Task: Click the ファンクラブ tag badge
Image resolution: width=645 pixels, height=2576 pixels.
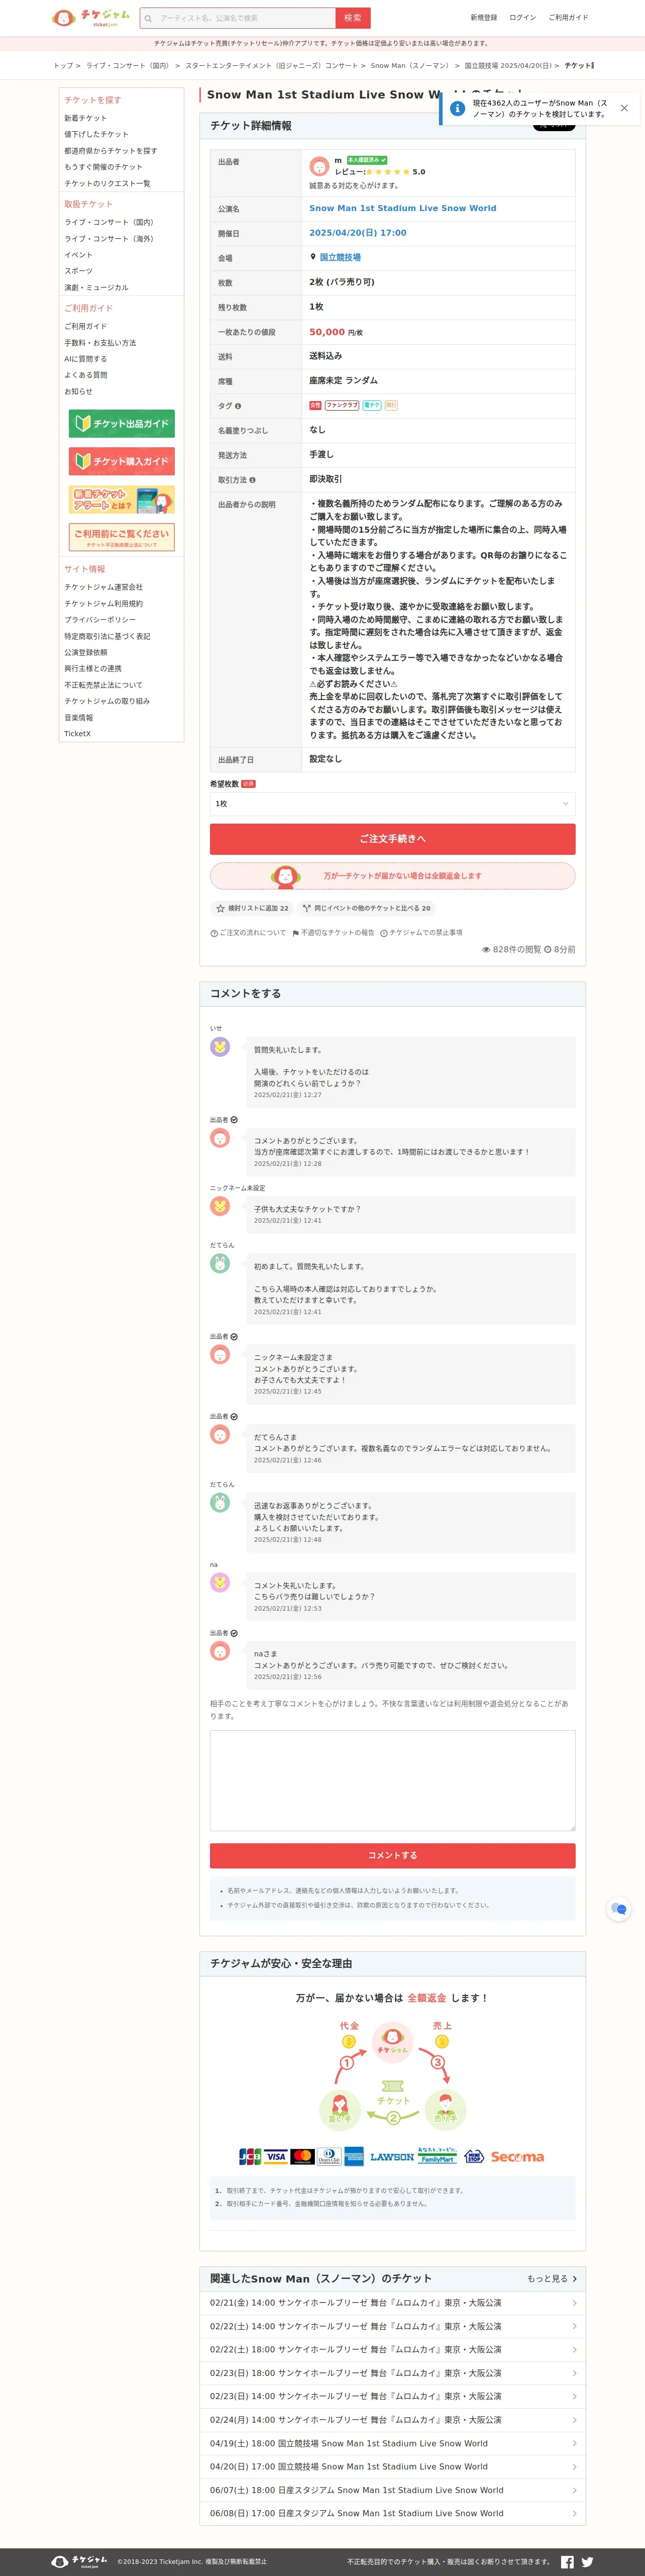Action: tap(342, 405)
